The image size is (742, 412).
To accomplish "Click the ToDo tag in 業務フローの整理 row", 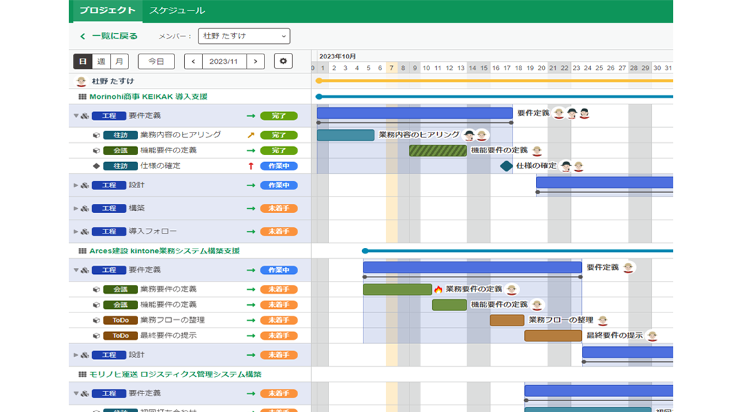I will click(120, 320).
